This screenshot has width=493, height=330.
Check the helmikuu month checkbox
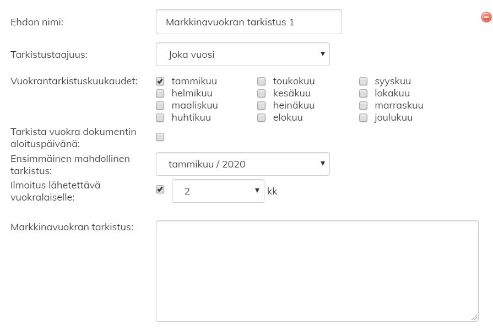[x=160, y=94]
